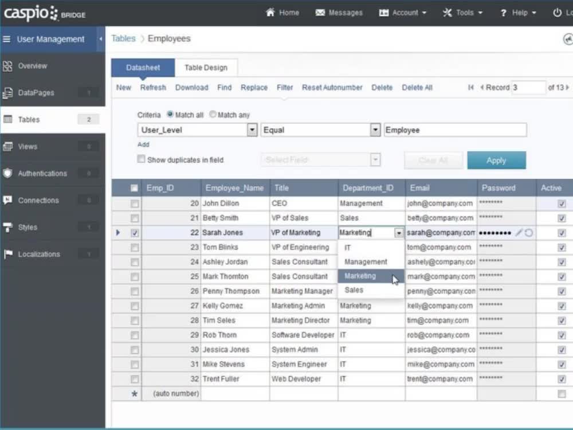Open the DataPages sidebar panel

(x=34, y=92)
